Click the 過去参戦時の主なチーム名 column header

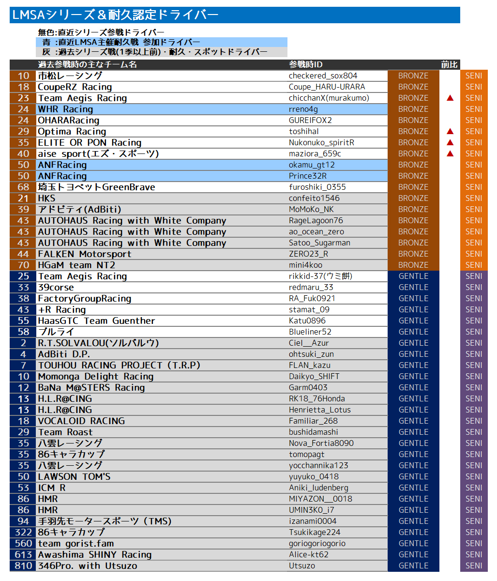click(x=88, y=65)
